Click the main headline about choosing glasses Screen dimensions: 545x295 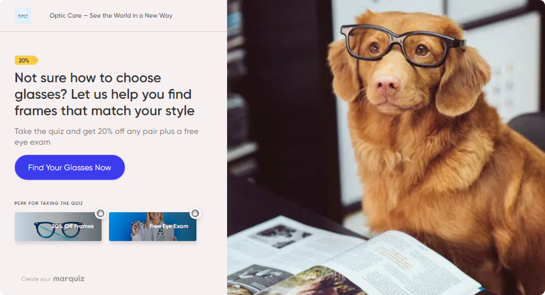(x=105, y=94)
